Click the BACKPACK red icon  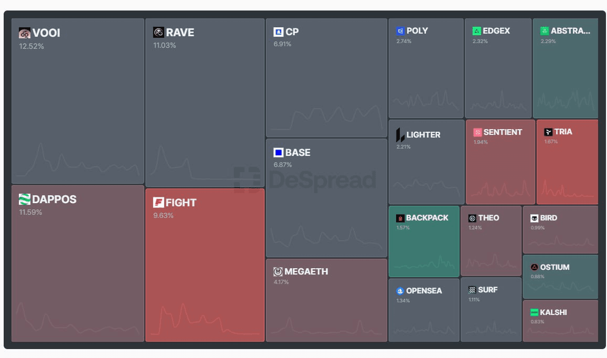pyautogui.click(x=400, y=218)
